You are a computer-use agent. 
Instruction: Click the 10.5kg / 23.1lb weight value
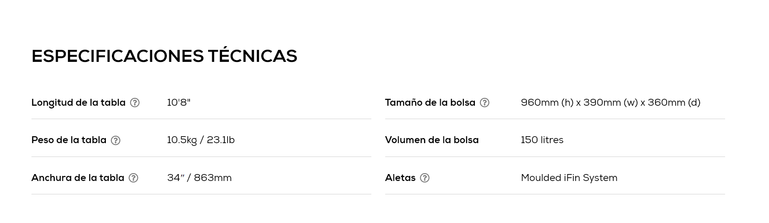[201, 140]
